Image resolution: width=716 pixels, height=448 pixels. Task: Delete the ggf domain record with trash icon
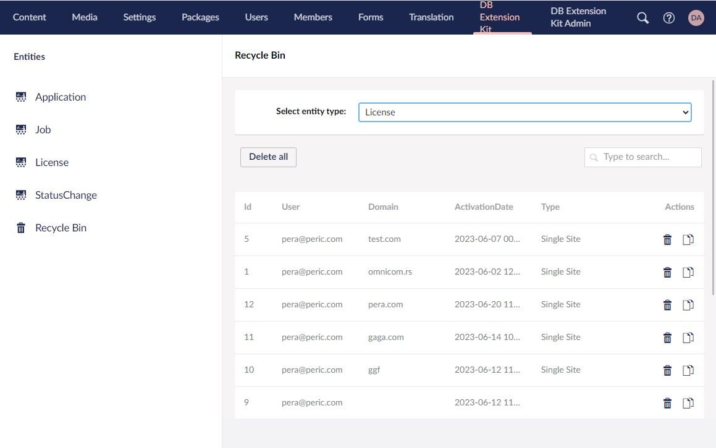[x=667, y=370]
